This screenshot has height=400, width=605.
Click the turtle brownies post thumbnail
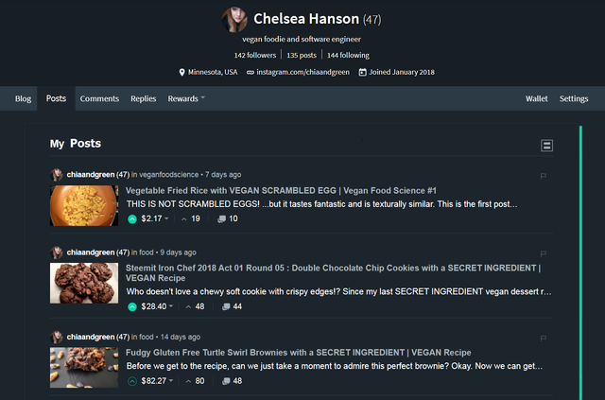84,367
